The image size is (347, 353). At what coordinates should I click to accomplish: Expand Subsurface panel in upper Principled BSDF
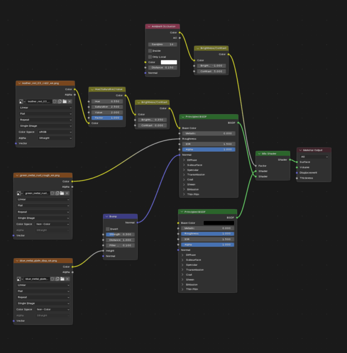(x=184, y=165)
